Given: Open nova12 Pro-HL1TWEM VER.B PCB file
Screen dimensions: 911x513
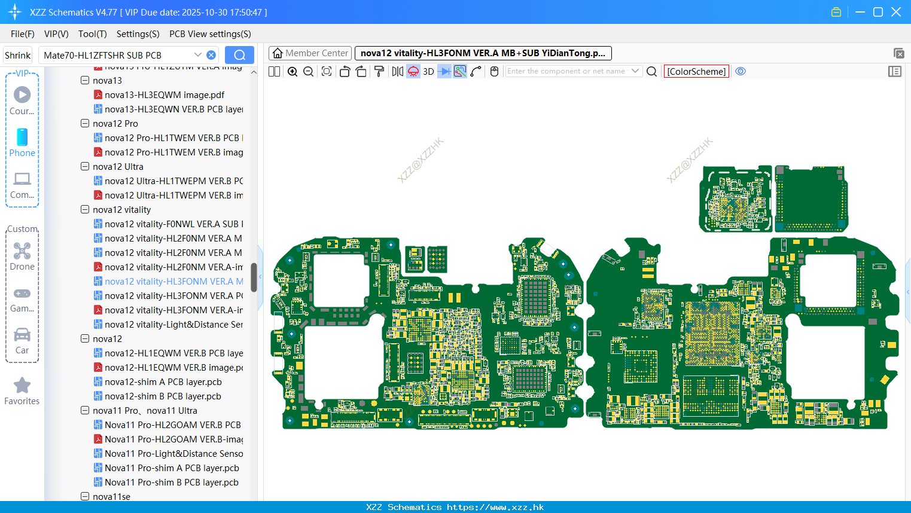Looking at the screenshot, I should click(169, 138).
